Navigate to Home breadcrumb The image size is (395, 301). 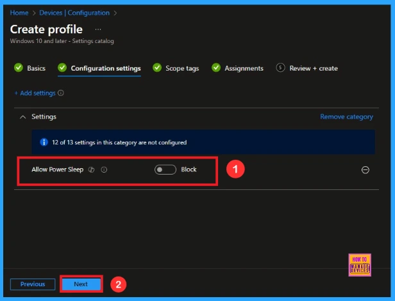[19, 13]
